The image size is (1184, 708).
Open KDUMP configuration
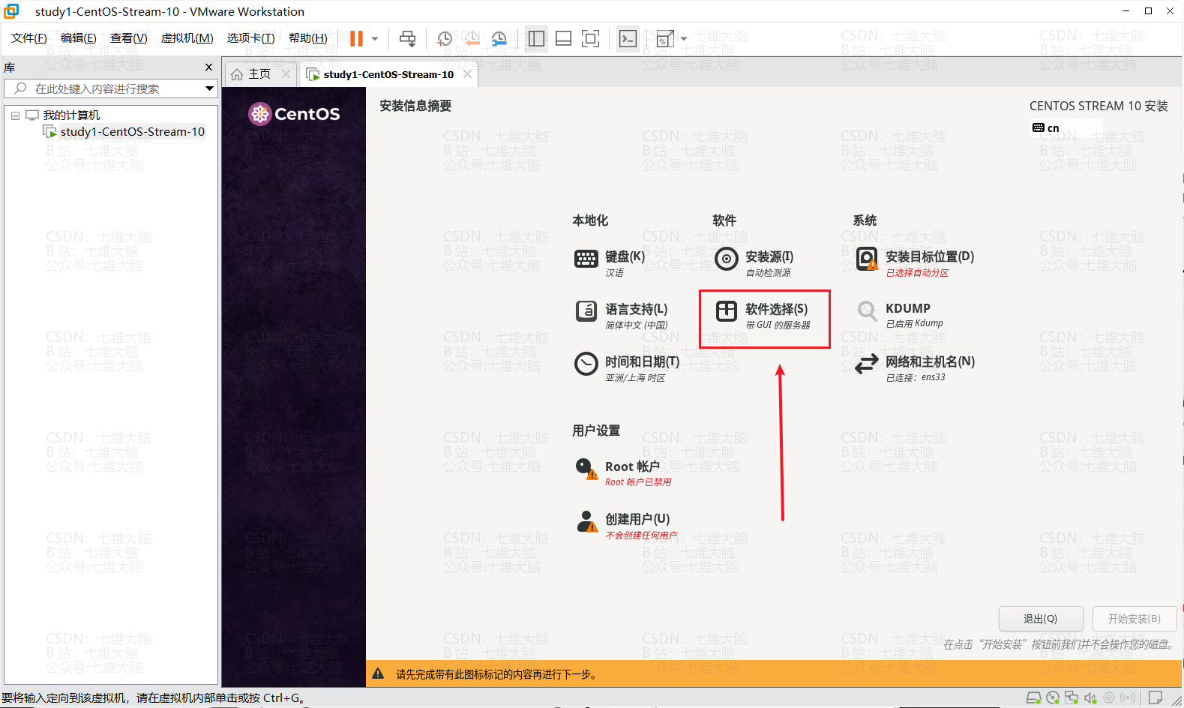click(899, 315)
